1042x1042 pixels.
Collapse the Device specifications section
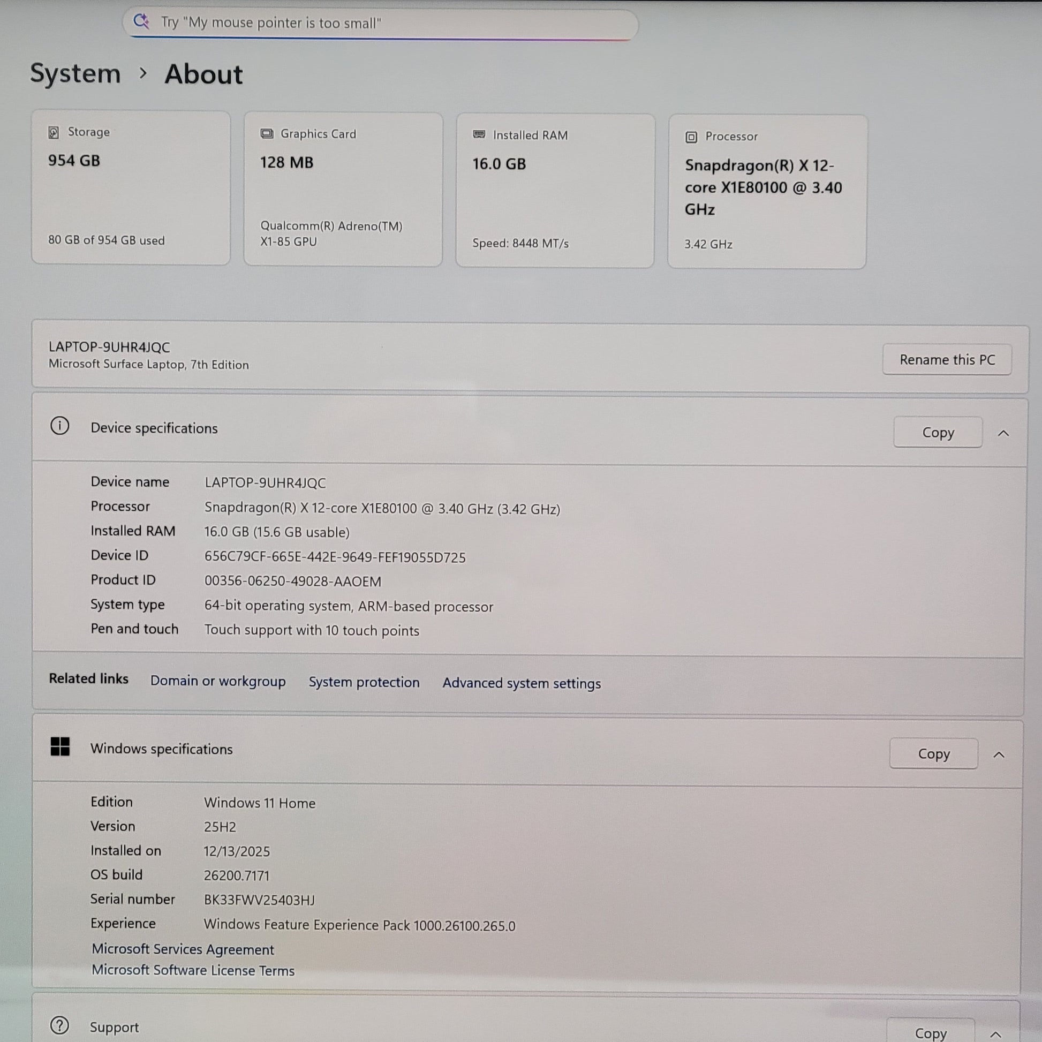click(1003, 433)
